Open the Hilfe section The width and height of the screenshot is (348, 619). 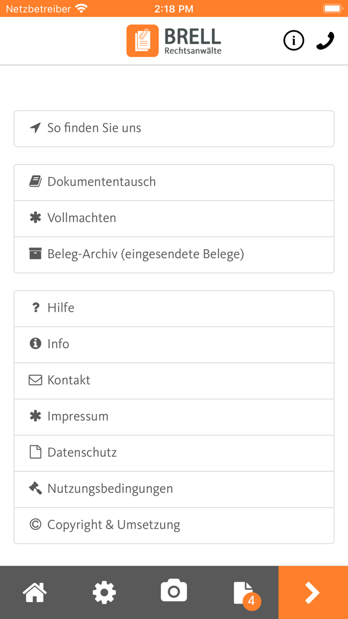61,308
